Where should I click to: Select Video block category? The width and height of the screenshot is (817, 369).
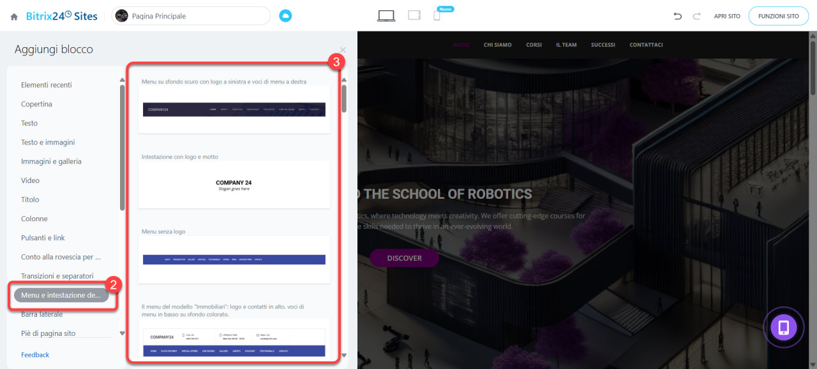click(30, 180)
